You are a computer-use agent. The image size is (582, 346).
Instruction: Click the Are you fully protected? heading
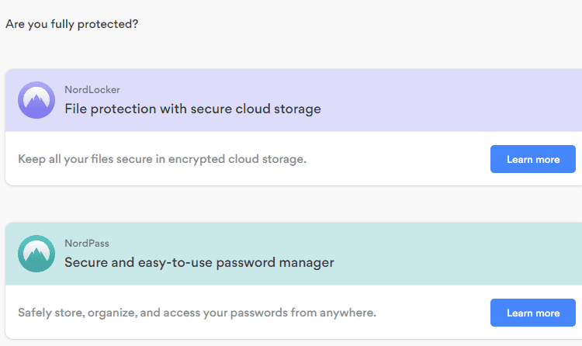[72, 25]
